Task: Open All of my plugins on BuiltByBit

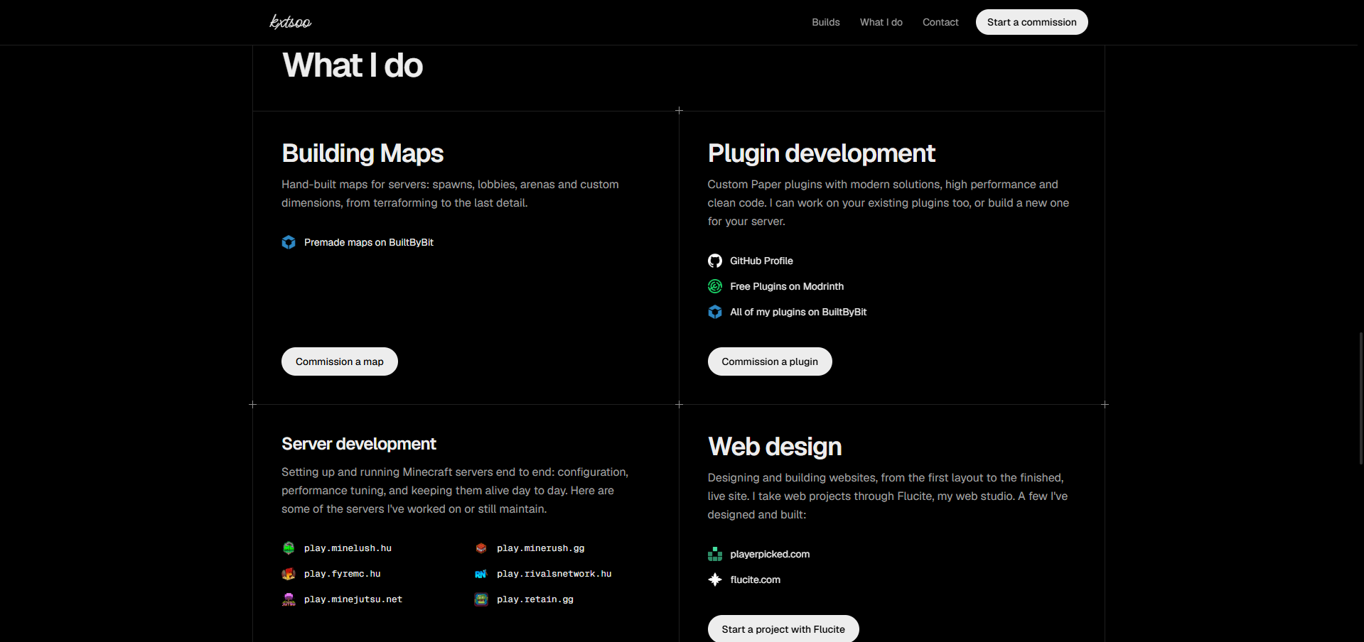Action: coord(798,312)
